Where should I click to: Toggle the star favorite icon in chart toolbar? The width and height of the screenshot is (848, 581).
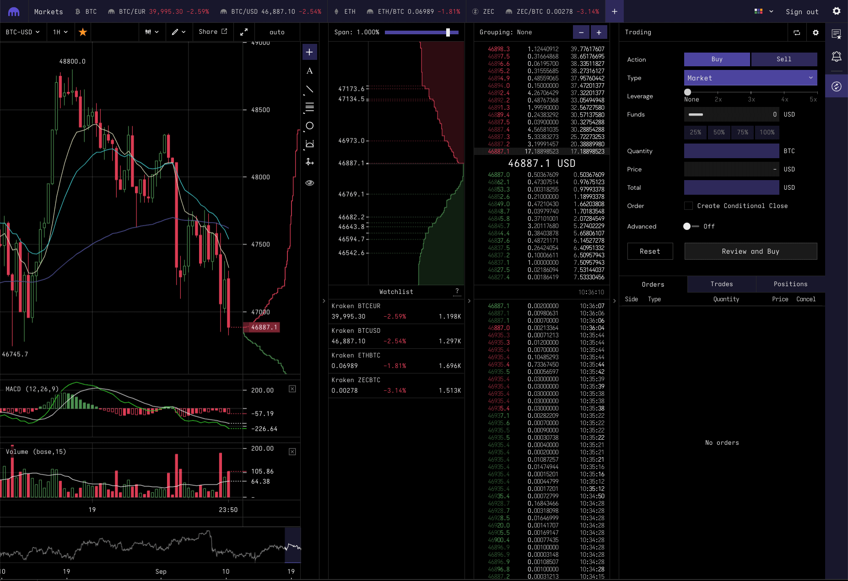point(82,32)
